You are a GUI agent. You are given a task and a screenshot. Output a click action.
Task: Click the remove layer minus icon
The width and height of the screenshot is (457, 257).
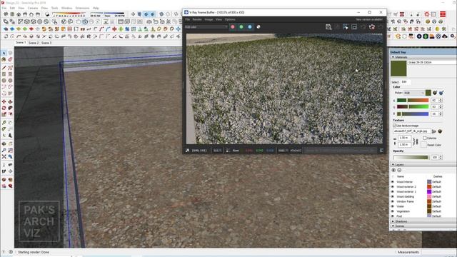tap(399, 170)
